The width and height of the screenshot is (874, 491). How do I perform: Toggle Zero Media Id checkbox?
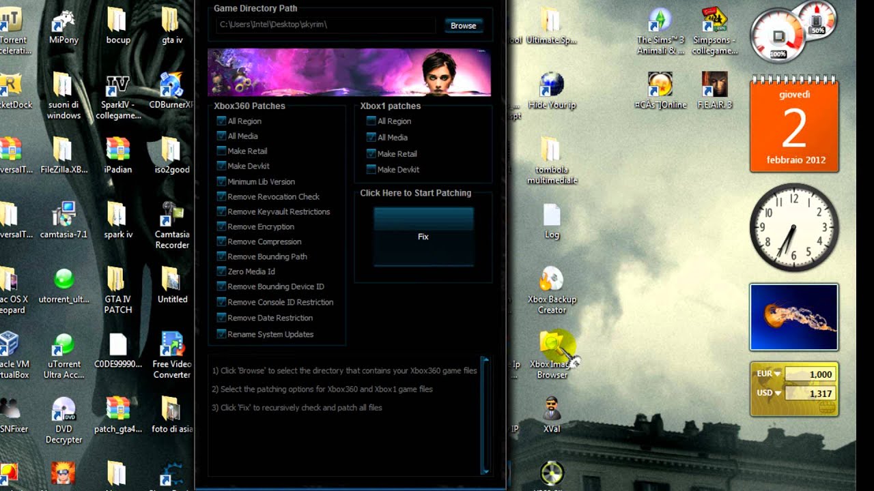(221, 271)
